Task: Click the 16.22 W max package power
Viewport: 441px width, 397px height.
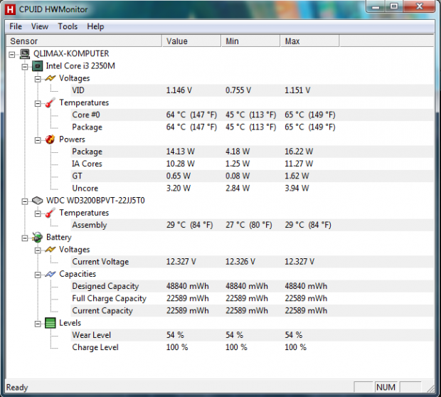Action: coord(299,152)
